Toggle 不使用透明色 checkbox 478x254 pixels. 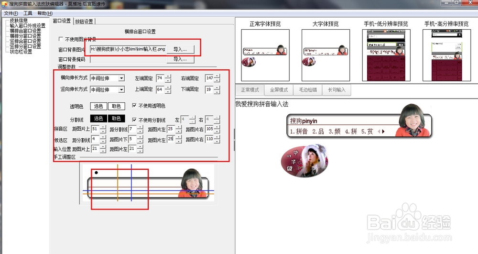(134, 106)
